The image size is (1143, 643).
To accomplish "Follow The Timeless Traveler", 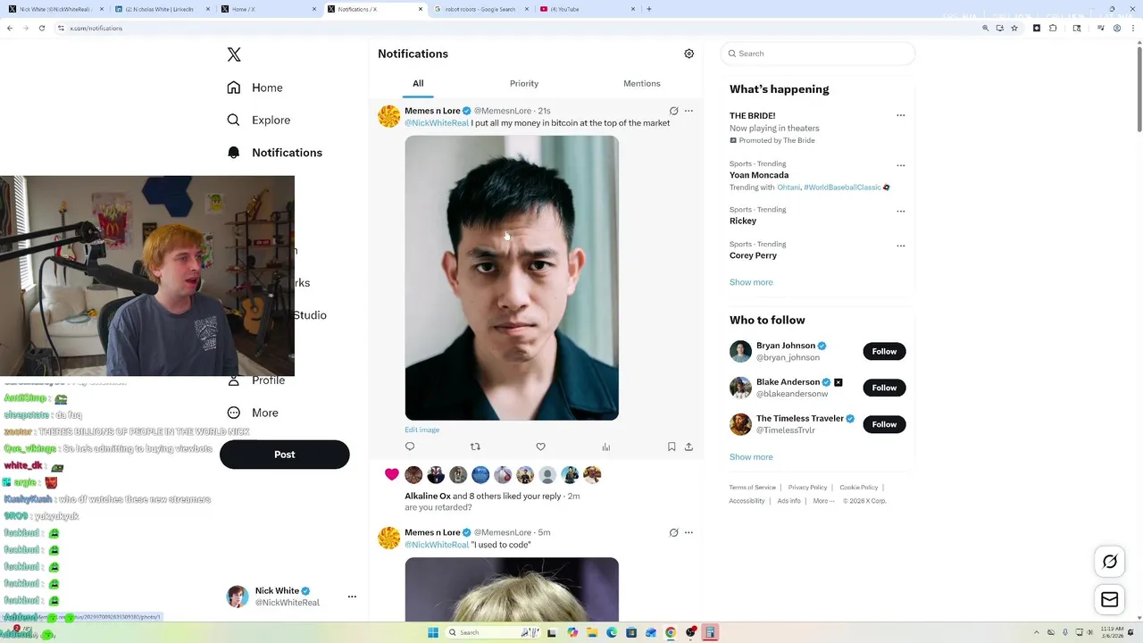I will [884, 424].
